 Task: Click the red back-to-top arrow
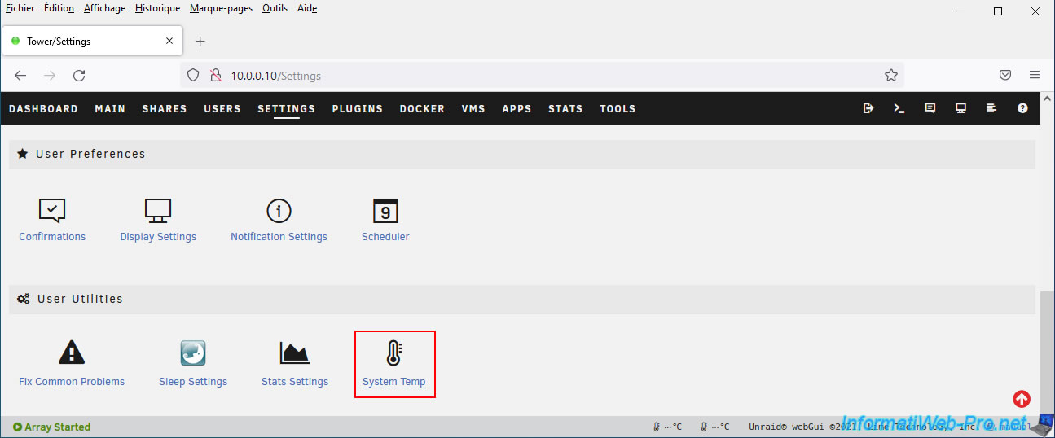pyautogui.click(x=1022, y=399)
